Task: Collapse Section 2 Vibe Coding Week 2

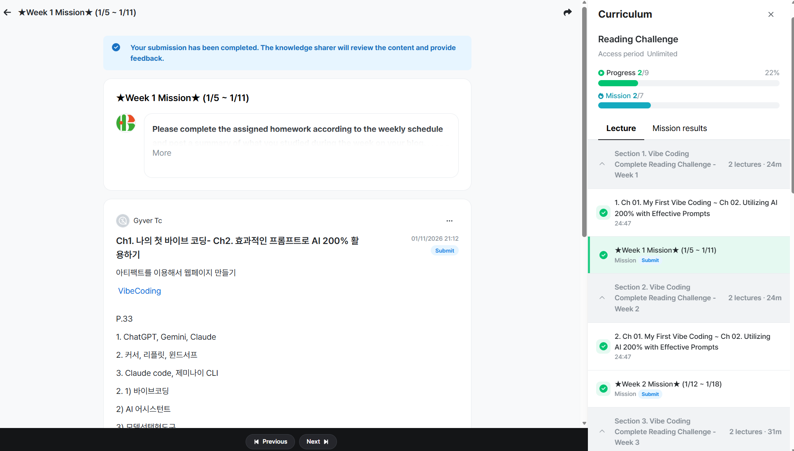Action: (602, 298)
